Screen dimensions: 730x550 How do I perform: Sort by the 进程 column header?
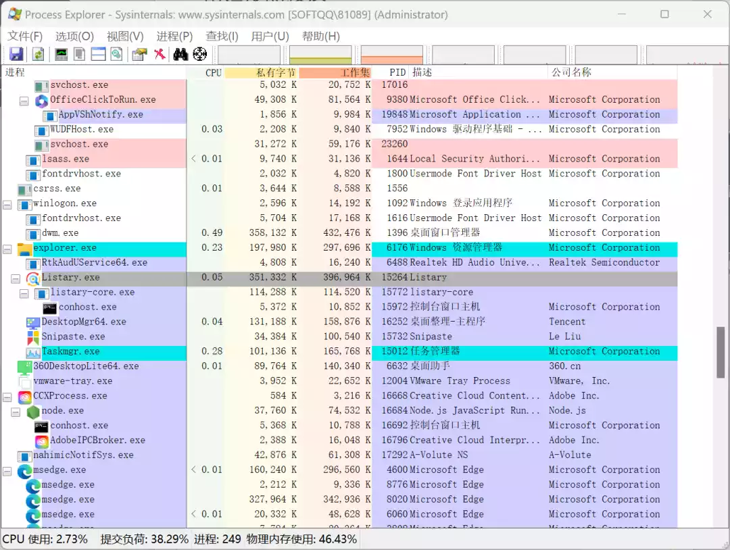[x=93, y=72]
